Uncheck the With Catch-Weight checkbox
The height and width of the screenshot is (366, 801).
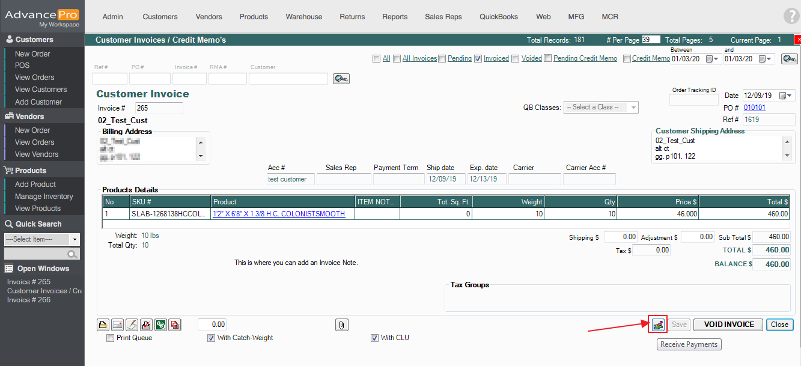point(211,338)
